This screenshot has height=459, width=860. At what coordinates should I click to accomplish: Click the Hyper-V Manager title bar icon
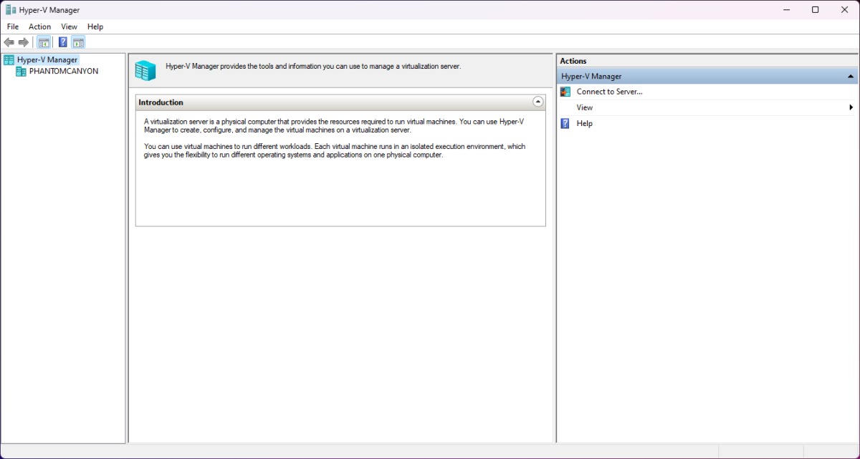coord(11,10)
